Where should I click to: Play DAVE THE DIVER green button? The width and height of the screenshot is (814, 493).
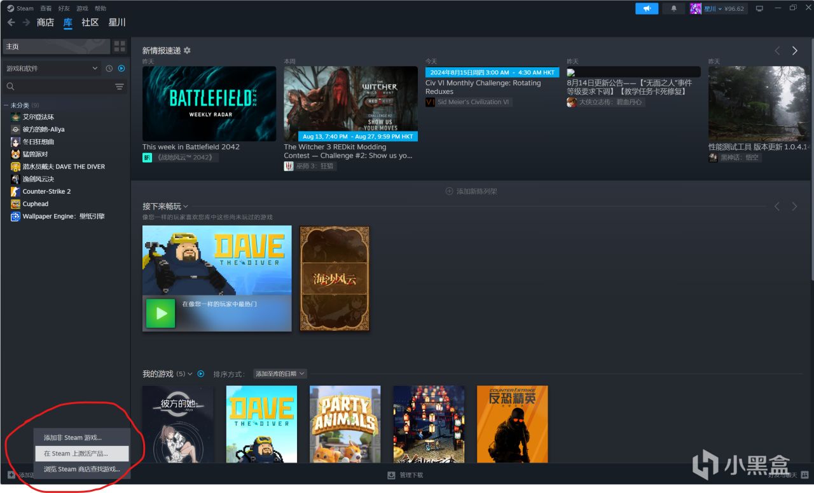point(160,313)
